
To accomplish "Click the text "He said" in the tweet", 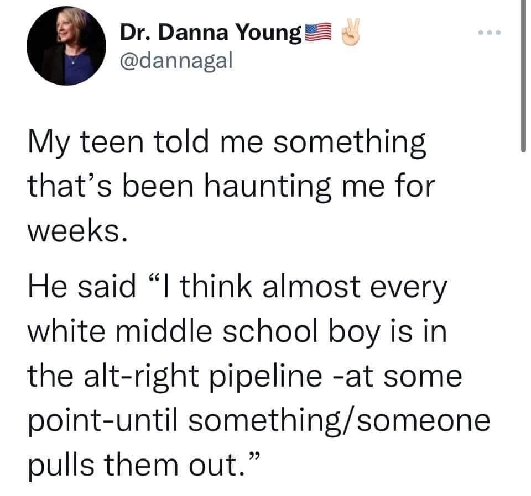I will pyautogui.click(x=82, y=287).
